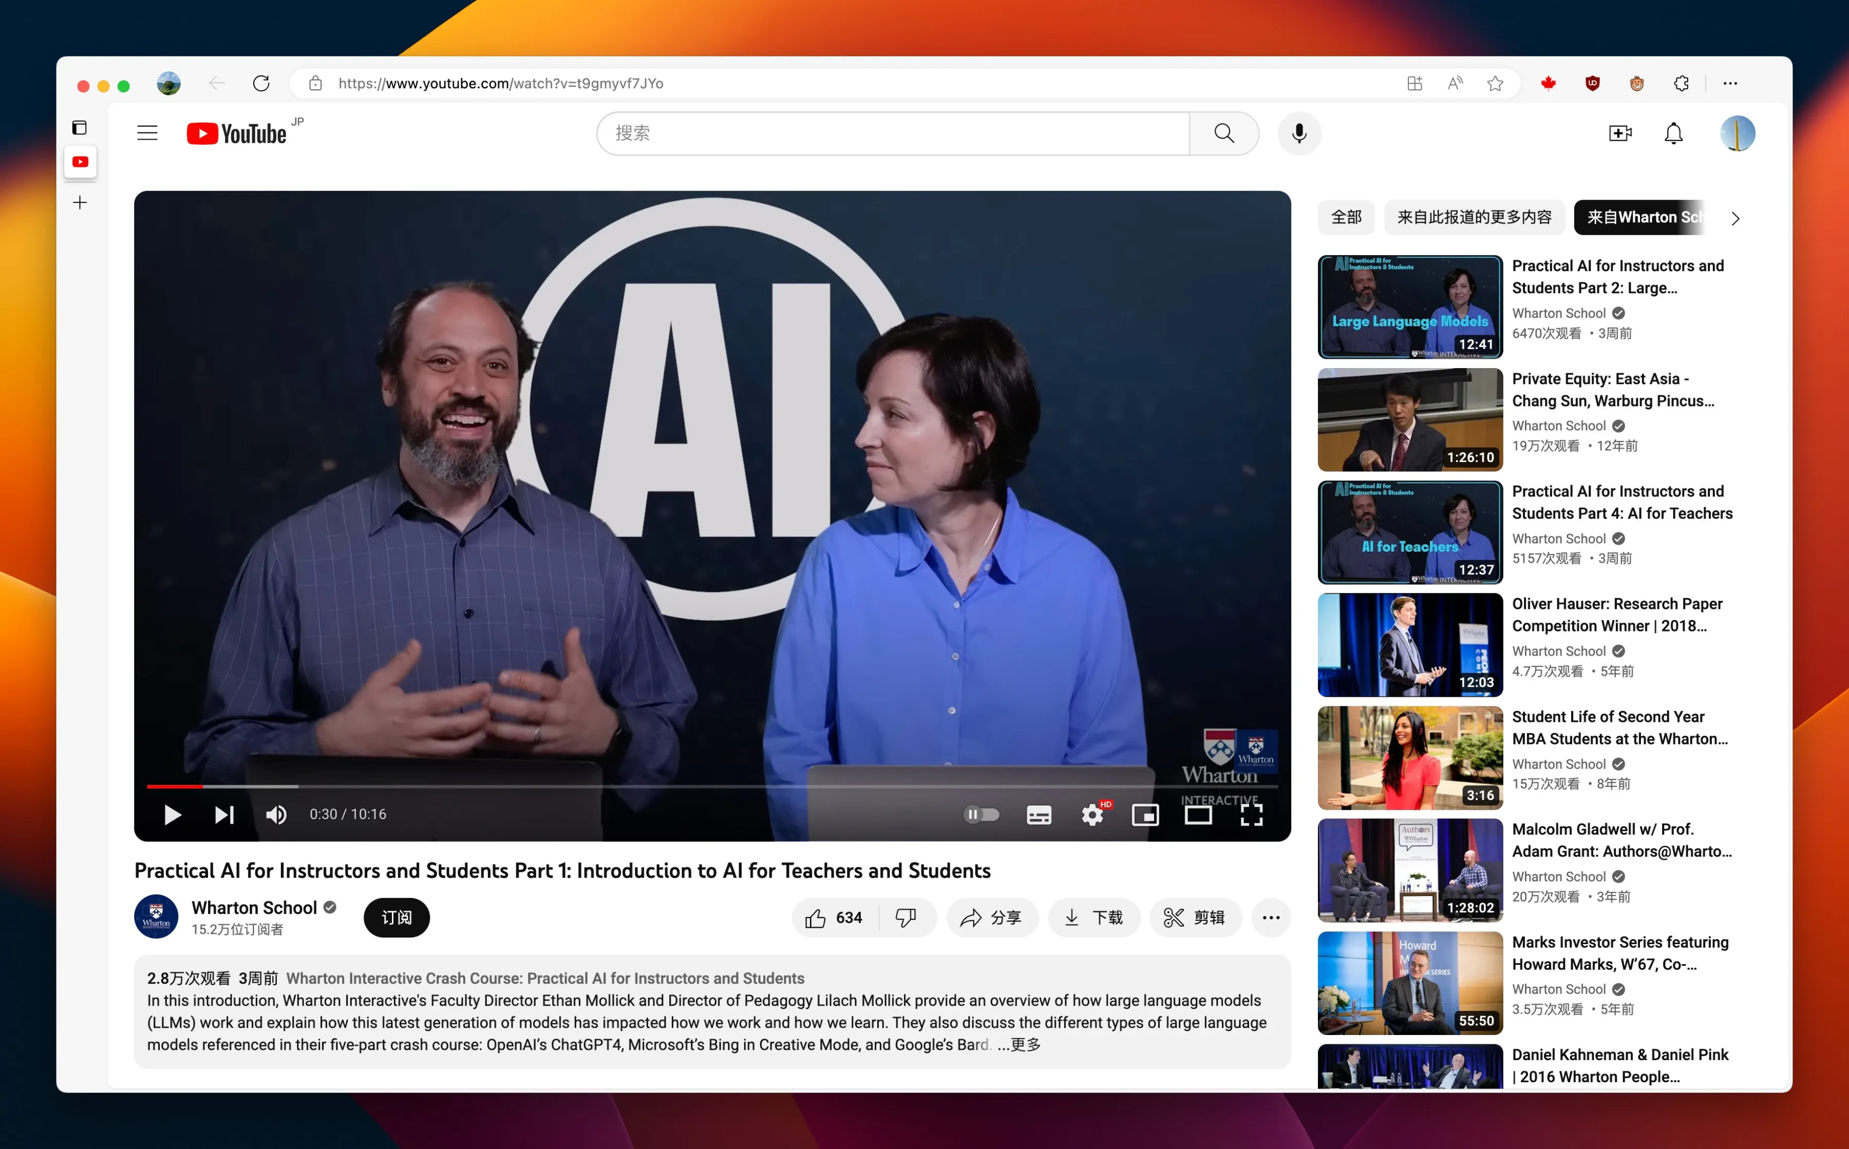Open more actions three-dot menu below video
This screenshot has width=1849, height=1149.
coord(1271,918)
